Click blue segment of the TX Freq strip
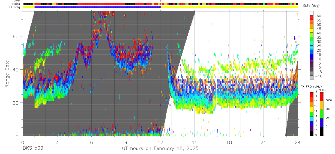 point(97,7)
